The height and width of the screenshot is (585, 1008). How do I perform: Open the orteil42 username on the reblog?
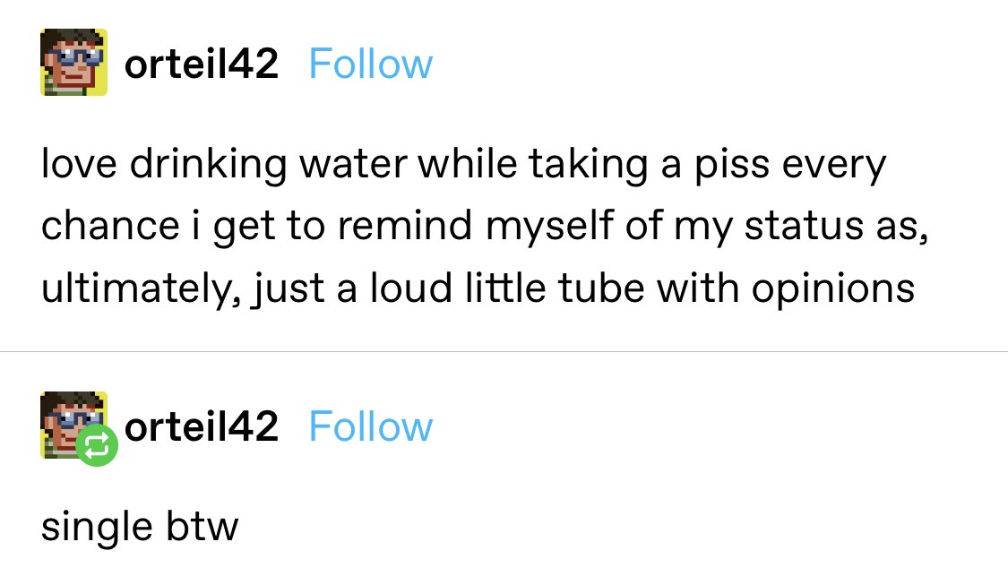click(x=202, y=426)
